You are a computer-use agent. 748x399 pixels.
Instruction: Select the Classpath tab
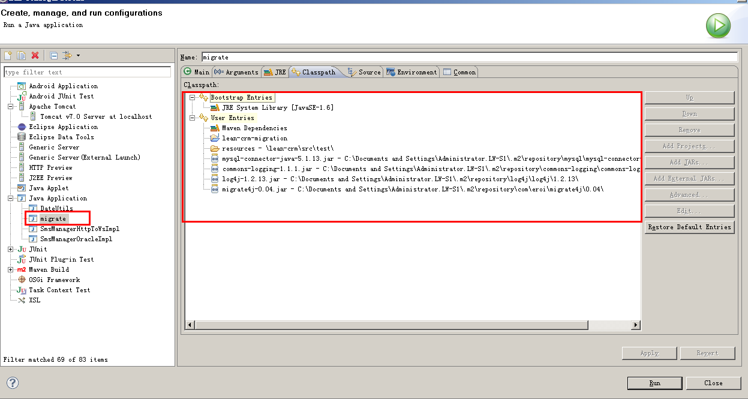[314, 72]
